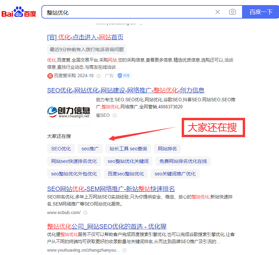Open the SEO网站优化-SEM网络推广 result

[111, 189]
